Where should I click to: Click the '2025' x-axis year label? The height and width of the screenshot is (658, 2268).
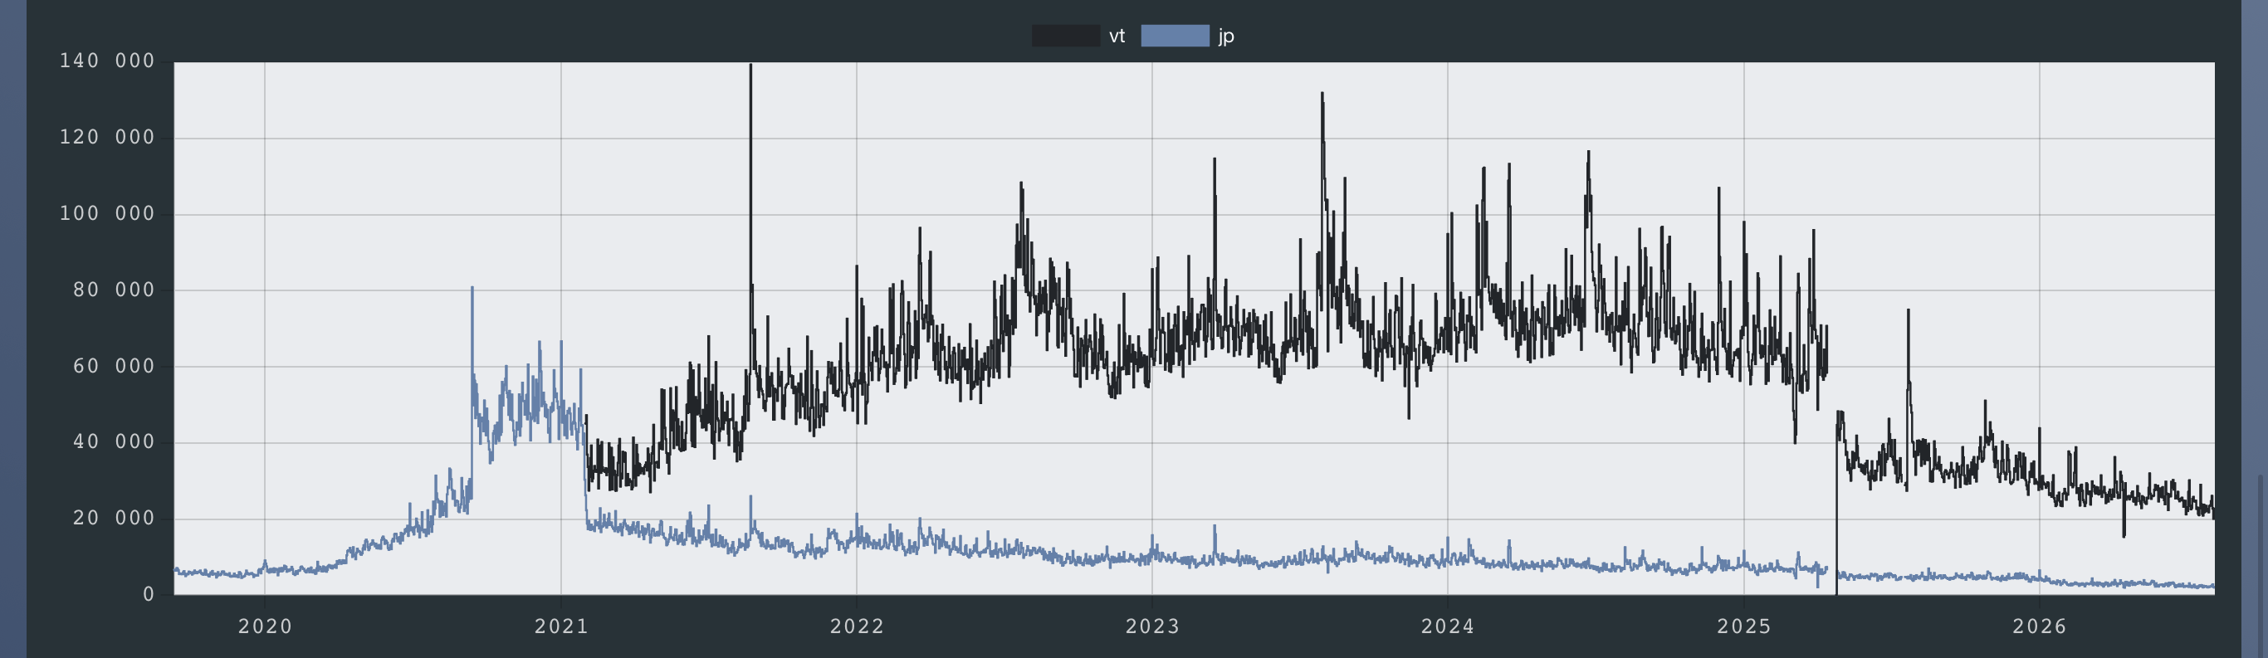(1744, 626)
